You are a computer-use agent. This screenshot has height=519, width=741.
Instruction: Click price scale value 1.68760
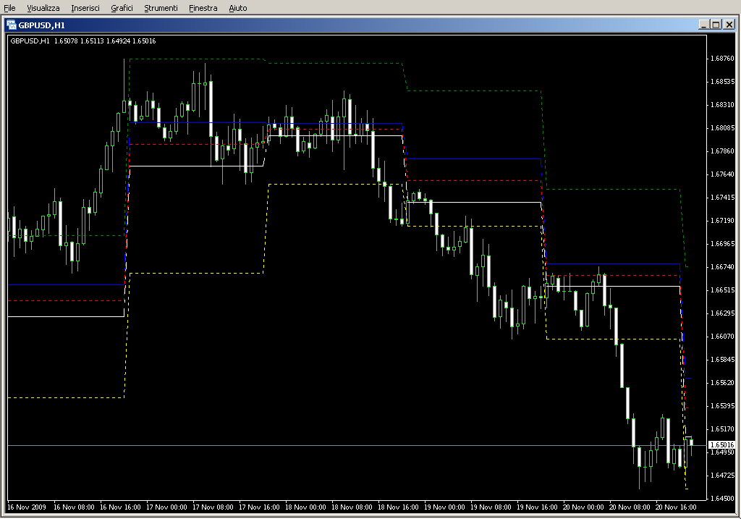coord(722,59)
